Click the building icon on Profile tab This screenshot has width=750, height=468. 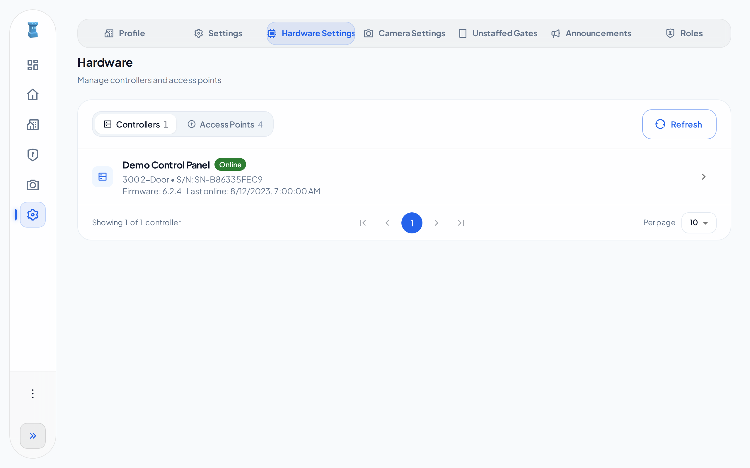click(x=109, y=33)
